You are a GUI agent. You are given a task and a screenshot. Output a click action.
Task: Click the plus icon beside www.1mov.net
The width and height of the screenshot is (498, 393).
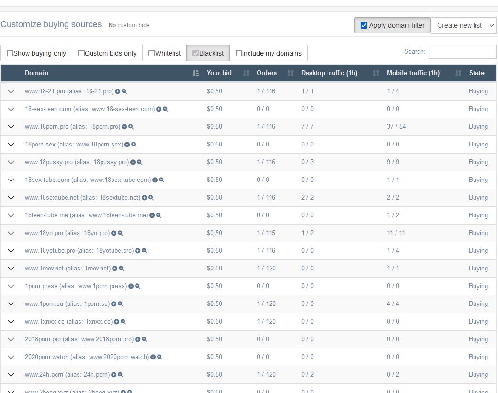(x=115, y=269)
